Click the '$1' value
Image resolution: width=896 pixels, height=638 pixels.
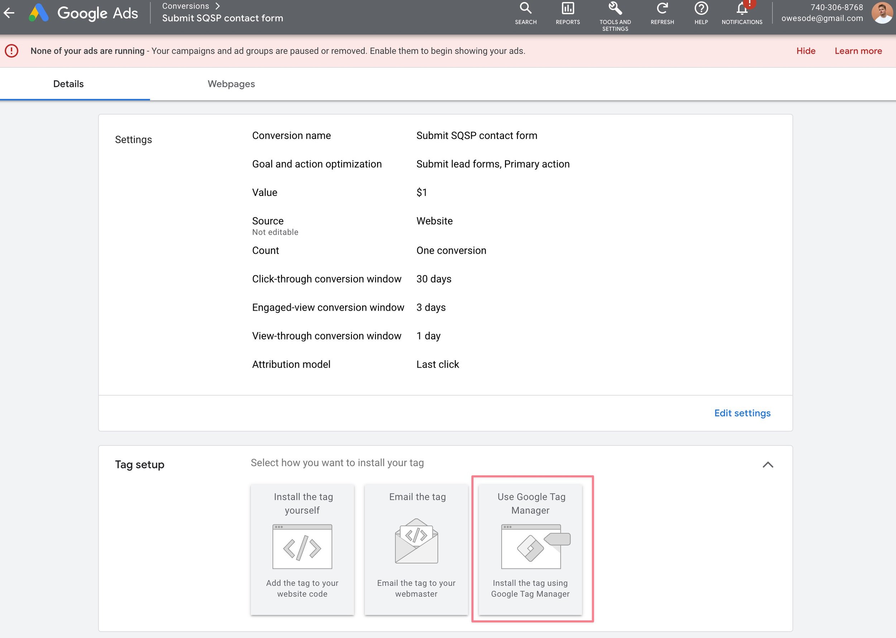click(x=421, y=193)
